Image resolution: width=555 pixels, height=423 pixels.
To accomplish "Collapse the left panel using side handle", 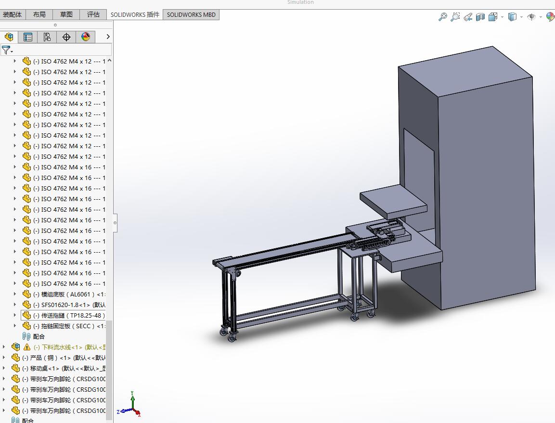I will coord(115,223).
